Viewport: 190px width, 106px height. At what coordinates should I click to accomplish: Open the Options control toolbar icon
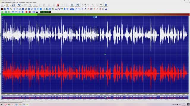point(101,5)
